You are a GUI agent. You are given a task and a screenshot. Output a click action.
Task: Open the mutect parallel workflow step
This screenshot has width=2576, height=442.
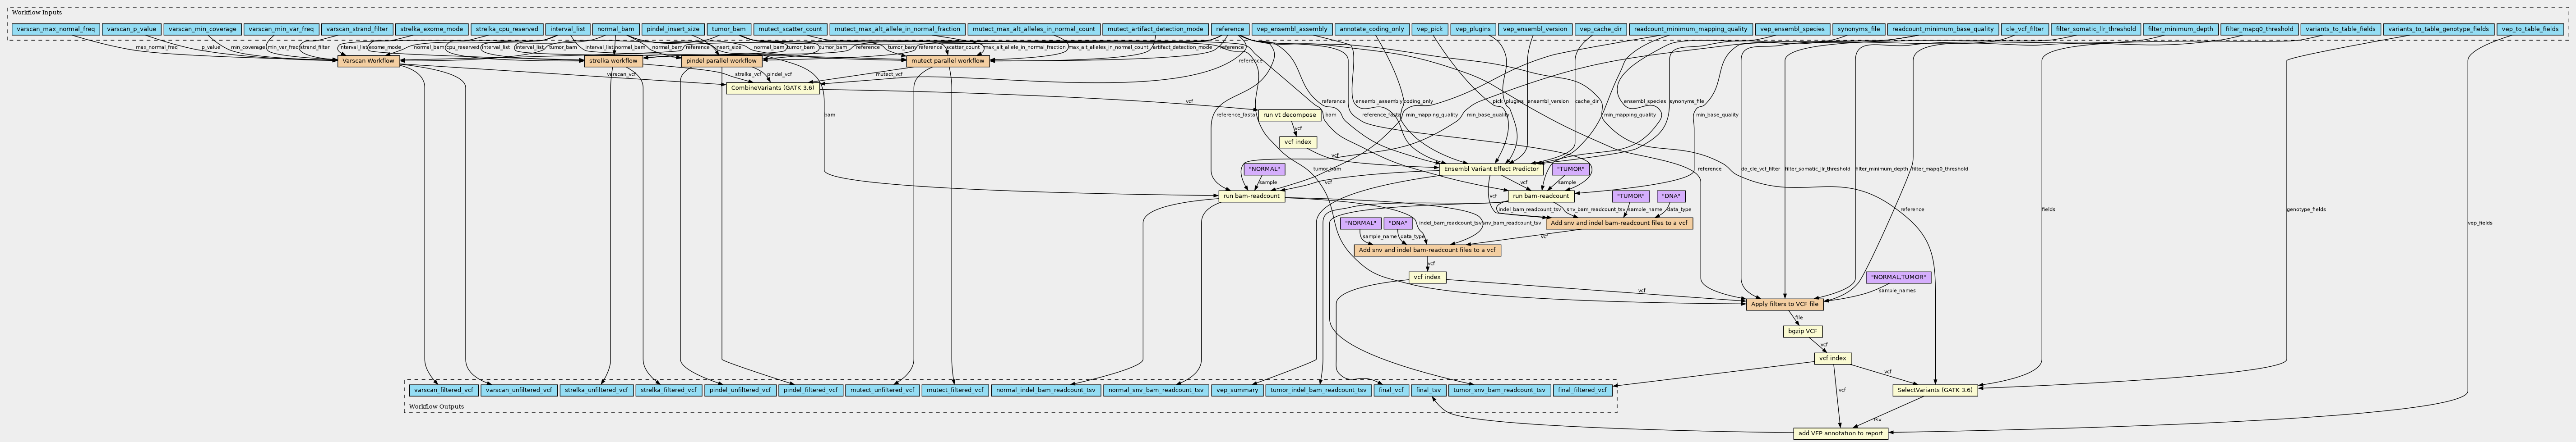click(948, 61)
